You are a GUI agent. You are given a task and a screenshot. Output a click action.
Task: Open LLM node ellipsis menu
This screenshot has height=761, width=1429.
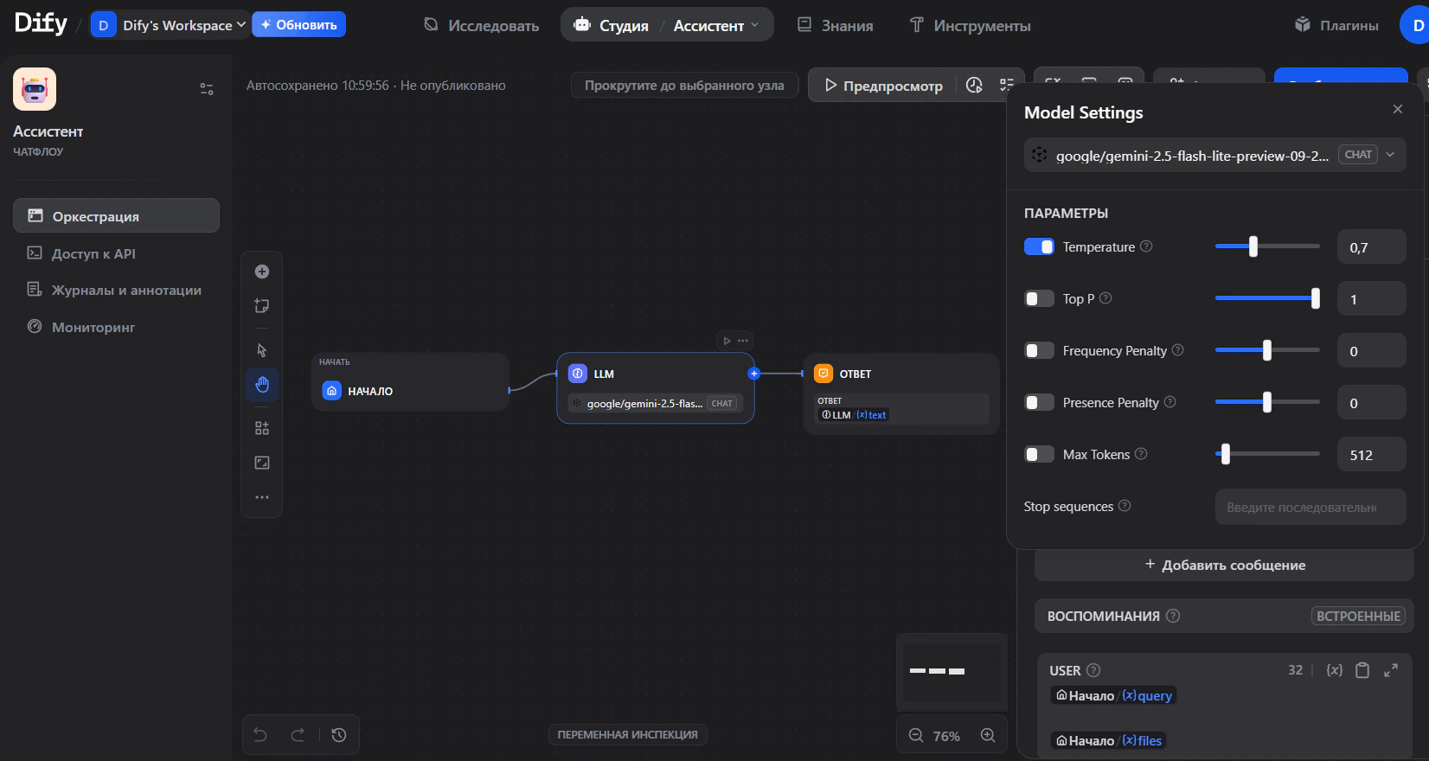click(x=743, y=341)
